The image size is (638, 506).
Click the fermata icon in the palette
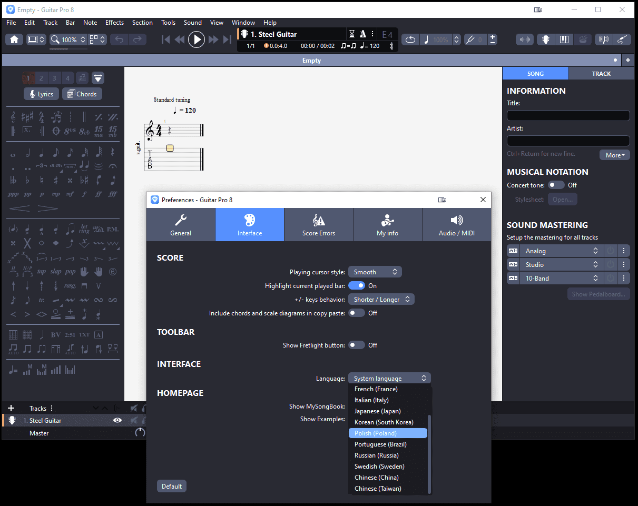pyautogui.click(x=112, y=166)
